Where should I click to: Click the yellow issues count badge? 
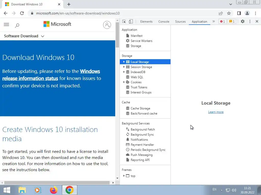pyautogui.click(x=232, y=21)
